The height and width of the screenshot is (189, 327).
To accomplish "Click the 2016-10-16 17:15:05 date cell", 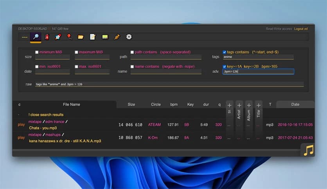I will [x=295, y=125].
